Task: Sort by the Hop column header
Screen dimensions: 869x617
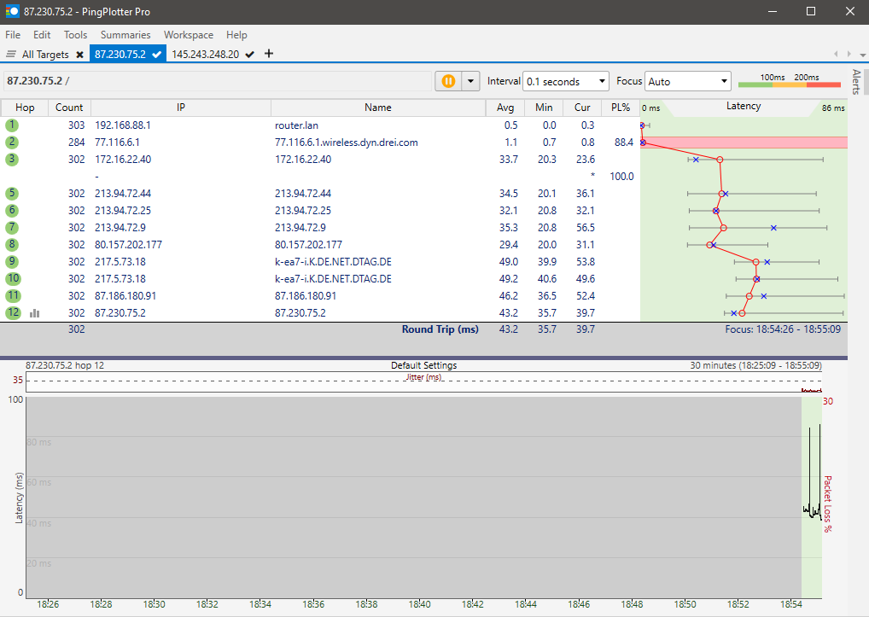Action: coord(25,108)
